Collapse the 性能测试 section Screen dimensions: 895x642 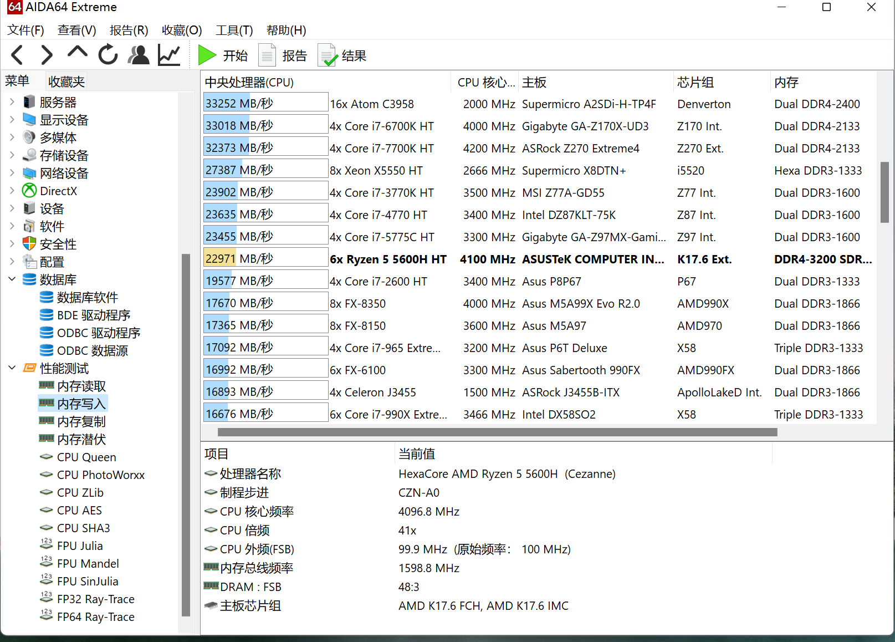(x=12, y=368)
